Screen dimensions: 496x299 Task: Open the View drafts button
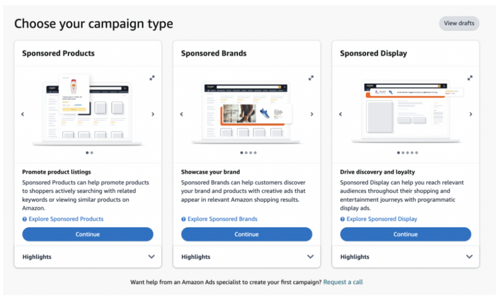(x=459, y=23)
